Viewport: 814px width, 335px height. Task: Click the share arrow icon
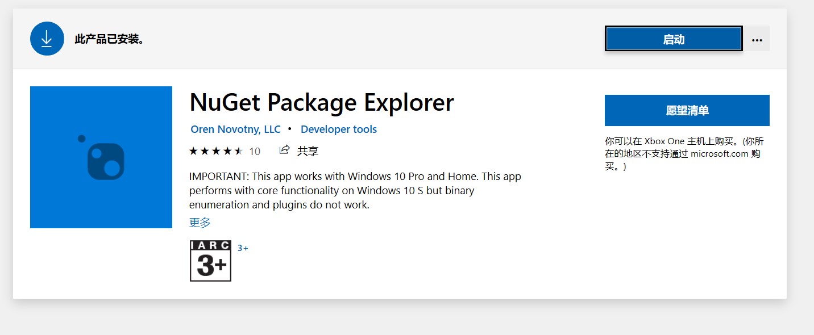285,150
